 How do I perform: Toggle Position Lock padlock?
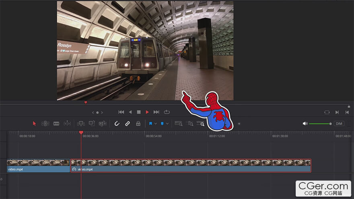138,123
